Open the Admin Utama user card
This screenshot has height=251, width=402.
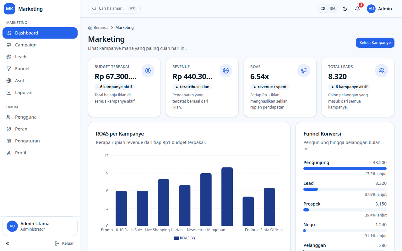(40, 226)
